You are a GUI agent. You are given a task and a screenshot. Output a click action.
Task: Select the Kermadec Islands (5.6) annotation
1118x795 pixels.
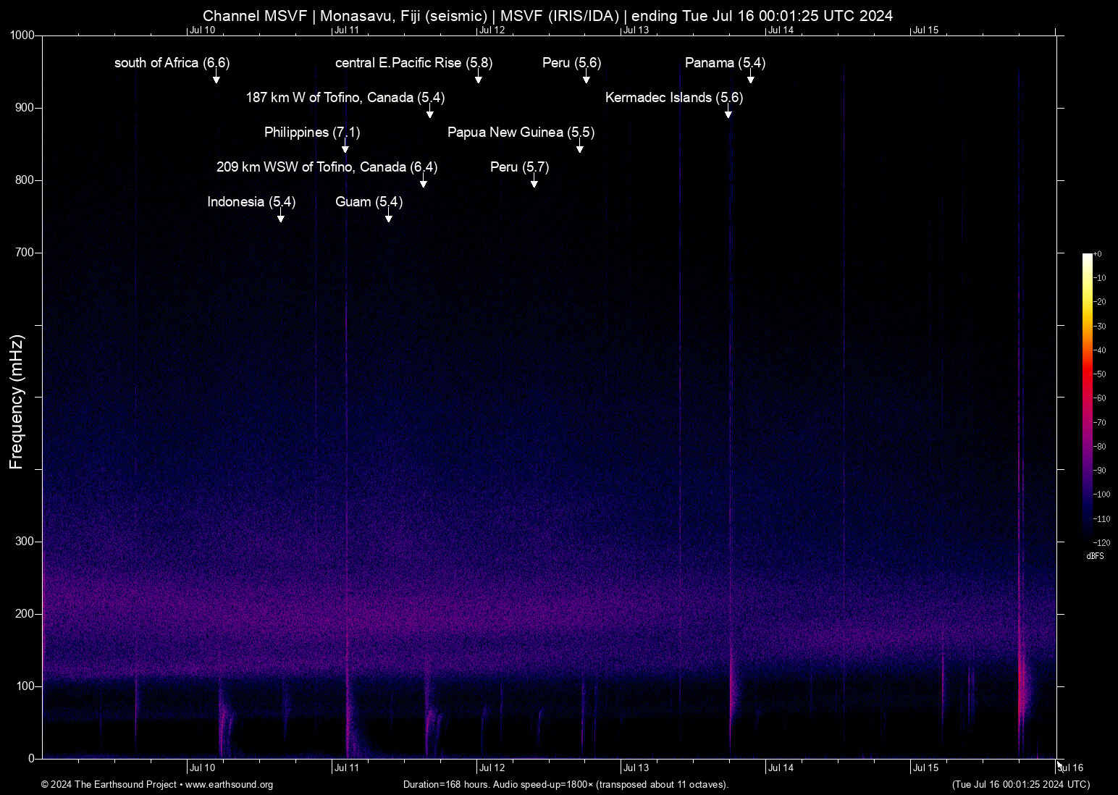coord(674,98)
